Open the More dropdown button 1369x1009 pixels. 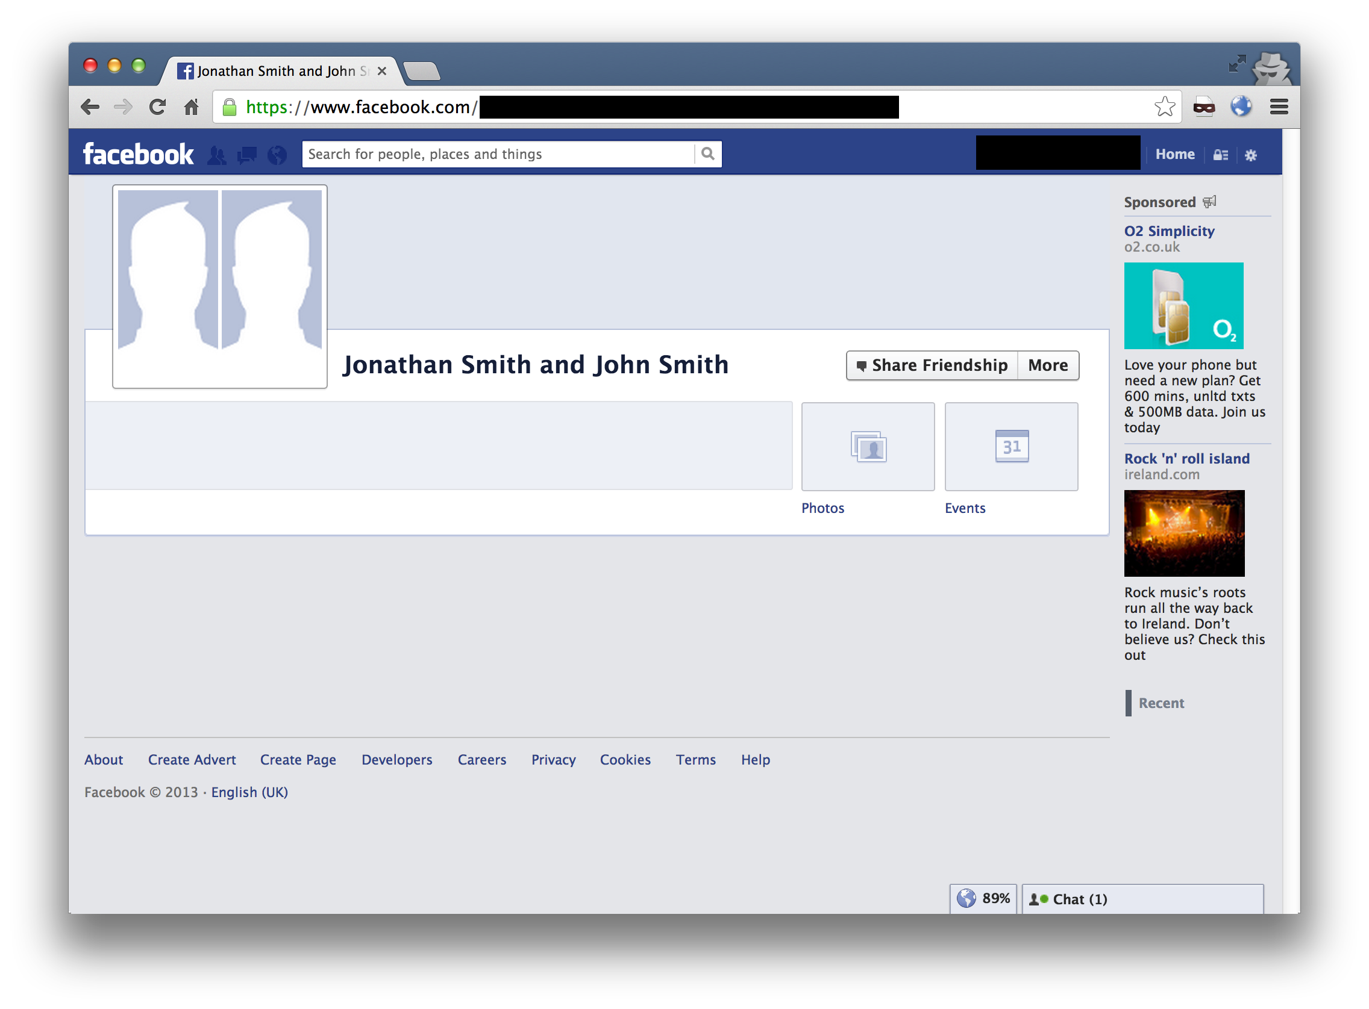tap(1048, 365)
